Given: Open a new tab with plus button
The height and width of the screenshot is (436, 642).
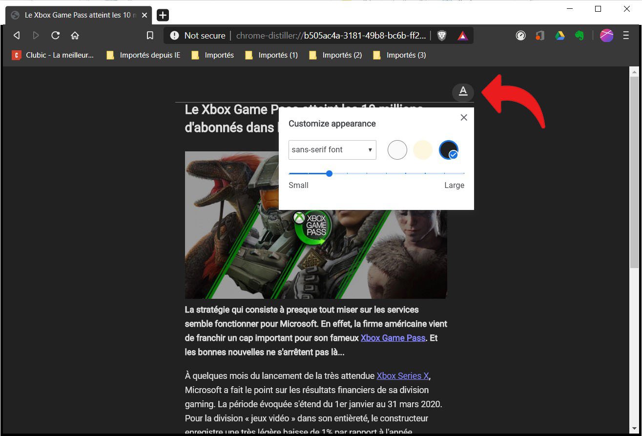Looking at the screenshot, I should click(x=163, y=15).
